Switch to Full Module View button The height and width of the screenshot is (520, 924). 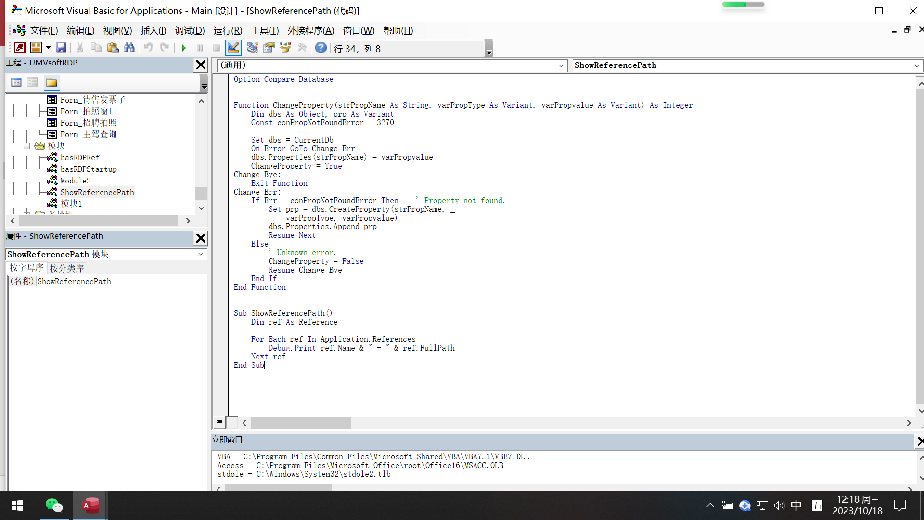[x=232, y=423]
